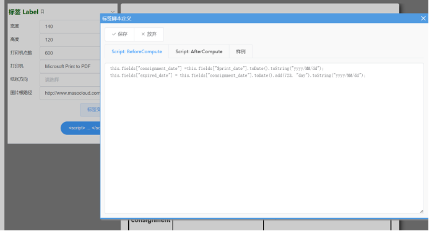Click the dialog title 标签脚本定义
The width and height of the screenshot is (429, 231).
[x=116, y=19]
